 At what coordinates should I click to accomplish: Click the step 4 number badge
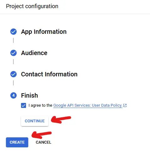[x=13, y=95]
